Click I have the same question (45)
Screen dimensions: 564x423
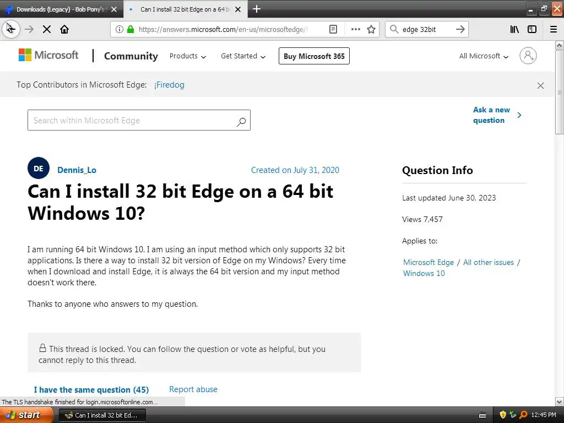point(91,390)
